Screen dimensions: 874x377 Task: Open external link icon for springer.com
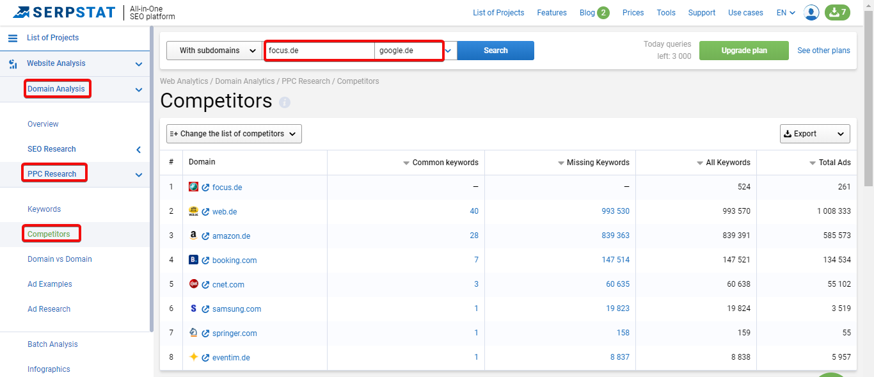(205, 333)
